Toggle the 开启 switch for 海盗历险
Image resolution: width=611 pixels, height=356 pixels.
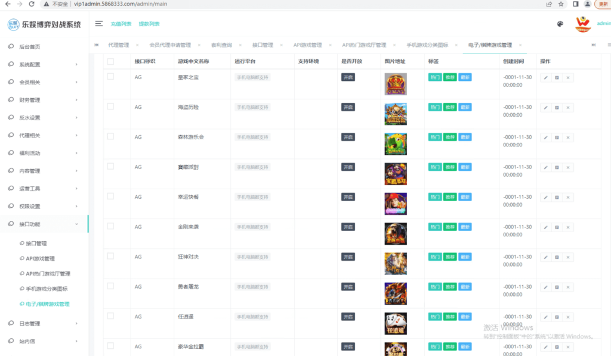348,107
